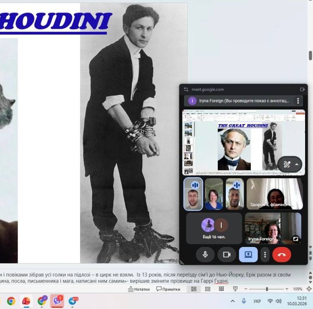Open more options beside present button
Viewport: 313px width, 309px height.
(265, 254)
